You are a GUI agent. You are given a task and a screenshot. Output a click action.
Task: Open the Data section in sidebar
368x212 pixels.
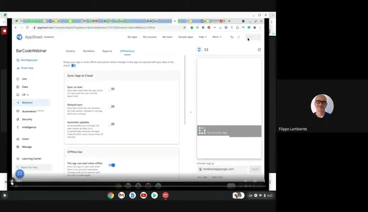(x=25, y=87)
